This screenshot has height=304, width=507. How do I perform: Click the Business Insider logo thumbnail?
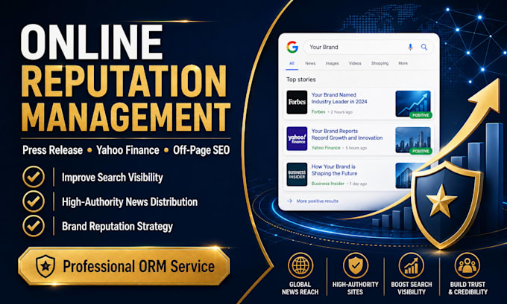coord(297,175)
